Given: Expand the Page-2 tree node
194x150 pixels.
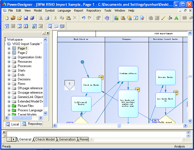Looking at the screenshot, I should (9, 53).
